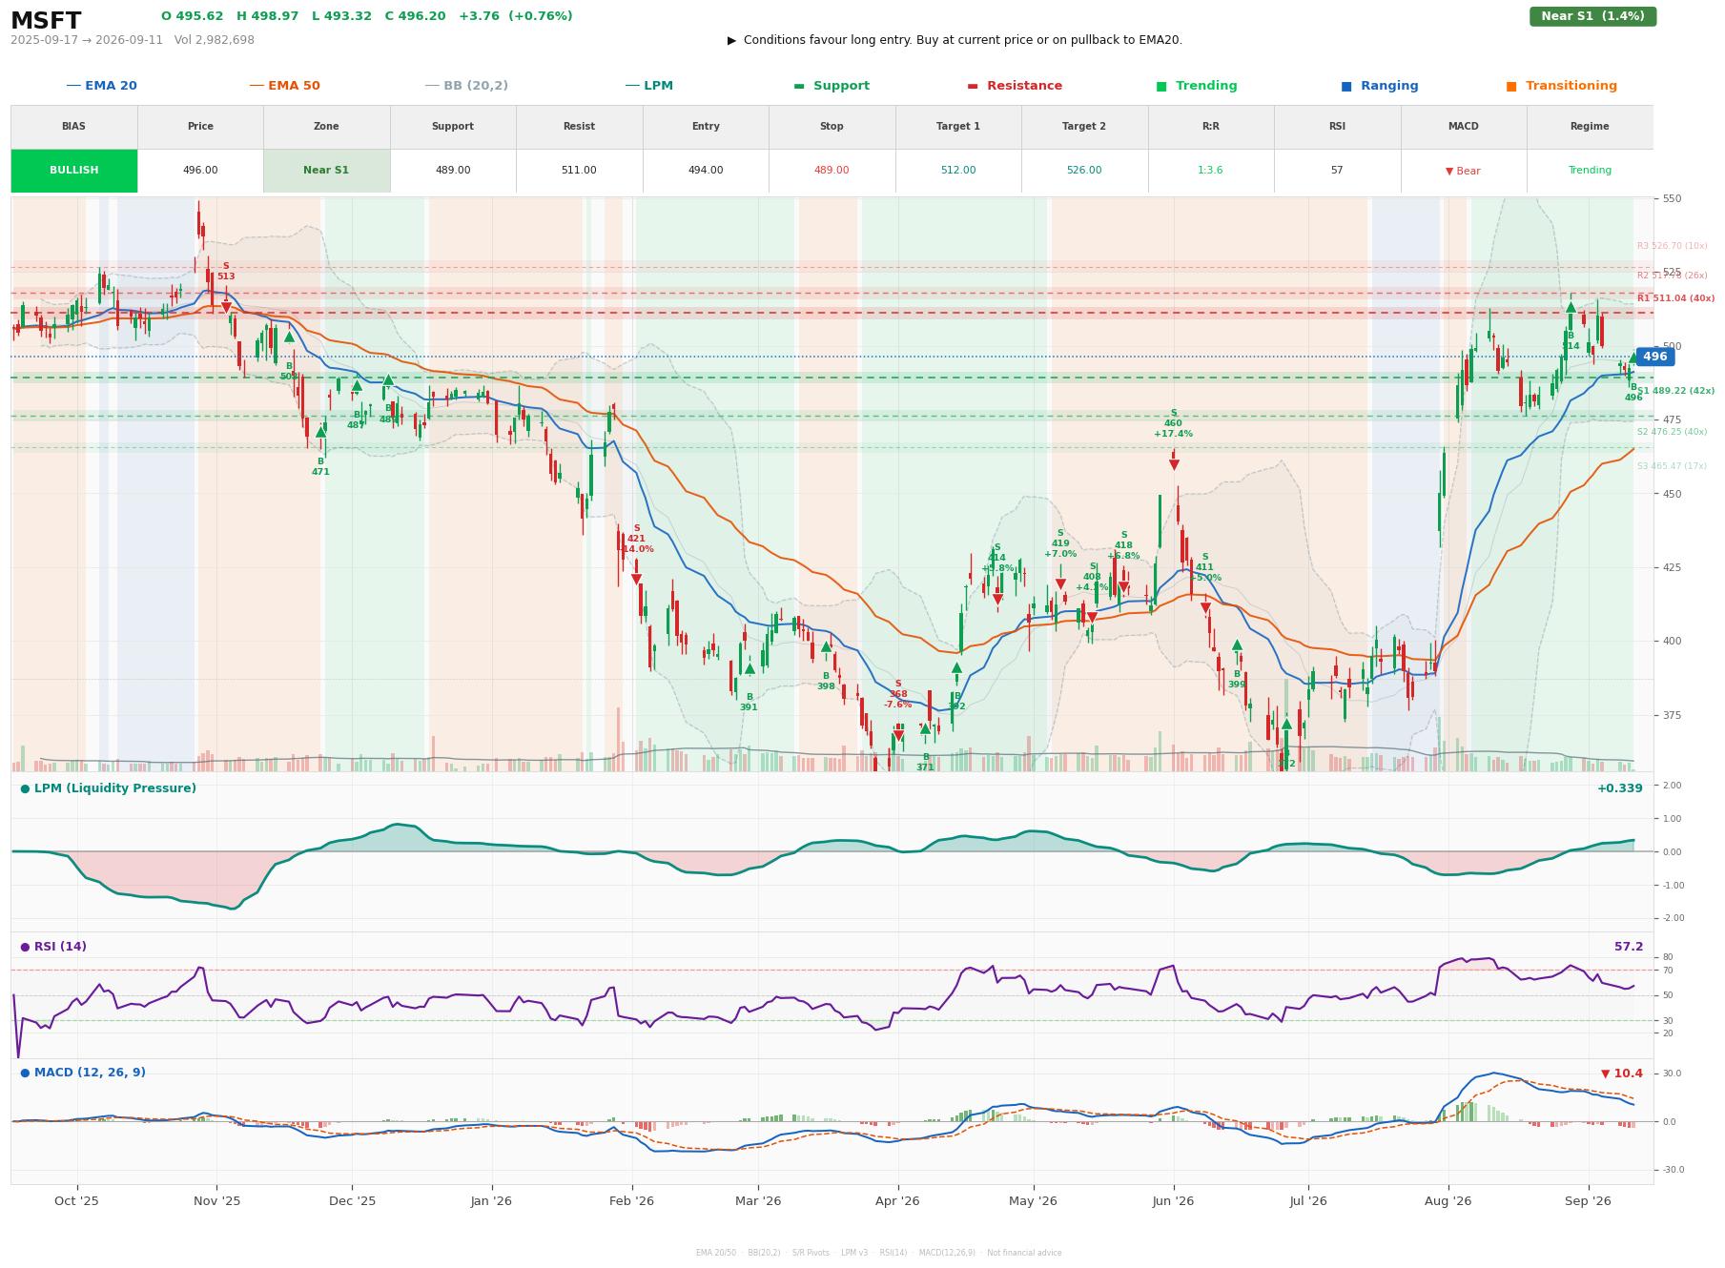
Task: Toggle the Transitioning regime legend entry
Action: [1562, 86]
